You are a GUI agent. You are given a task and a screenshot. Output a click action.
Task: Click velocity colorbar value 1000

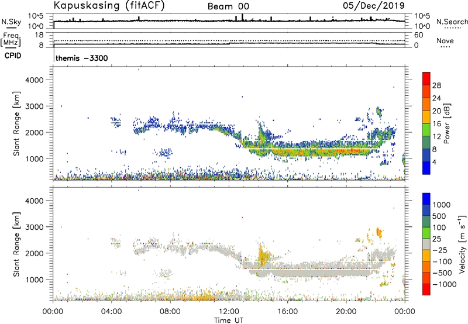click(x=441, y=205)
